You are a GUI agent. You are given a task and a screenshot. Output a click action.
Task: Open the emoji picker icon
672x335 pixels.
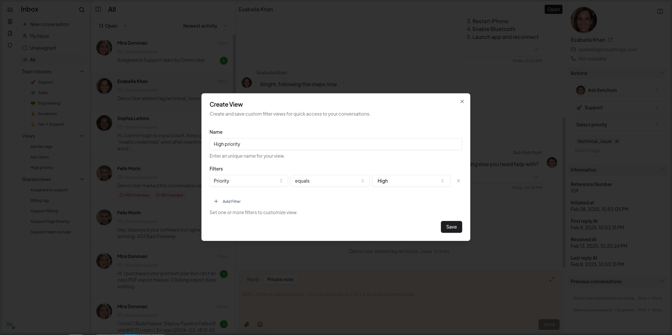(260, 324)
